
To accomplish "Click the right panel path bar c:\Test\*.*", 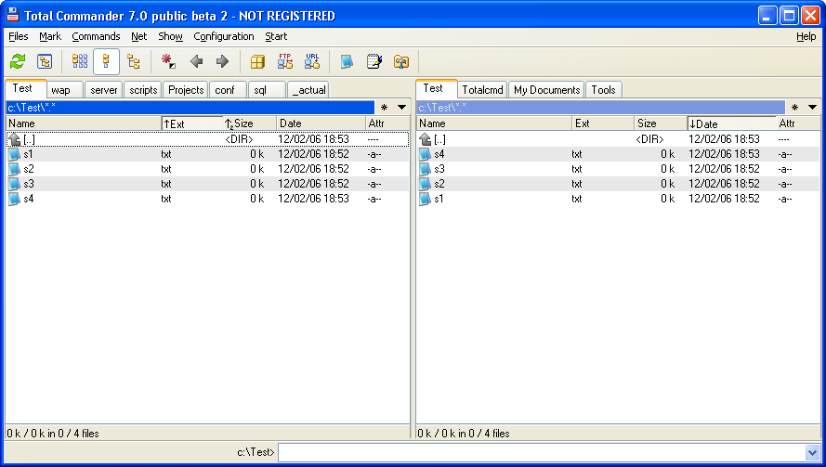I will [600, 108].
